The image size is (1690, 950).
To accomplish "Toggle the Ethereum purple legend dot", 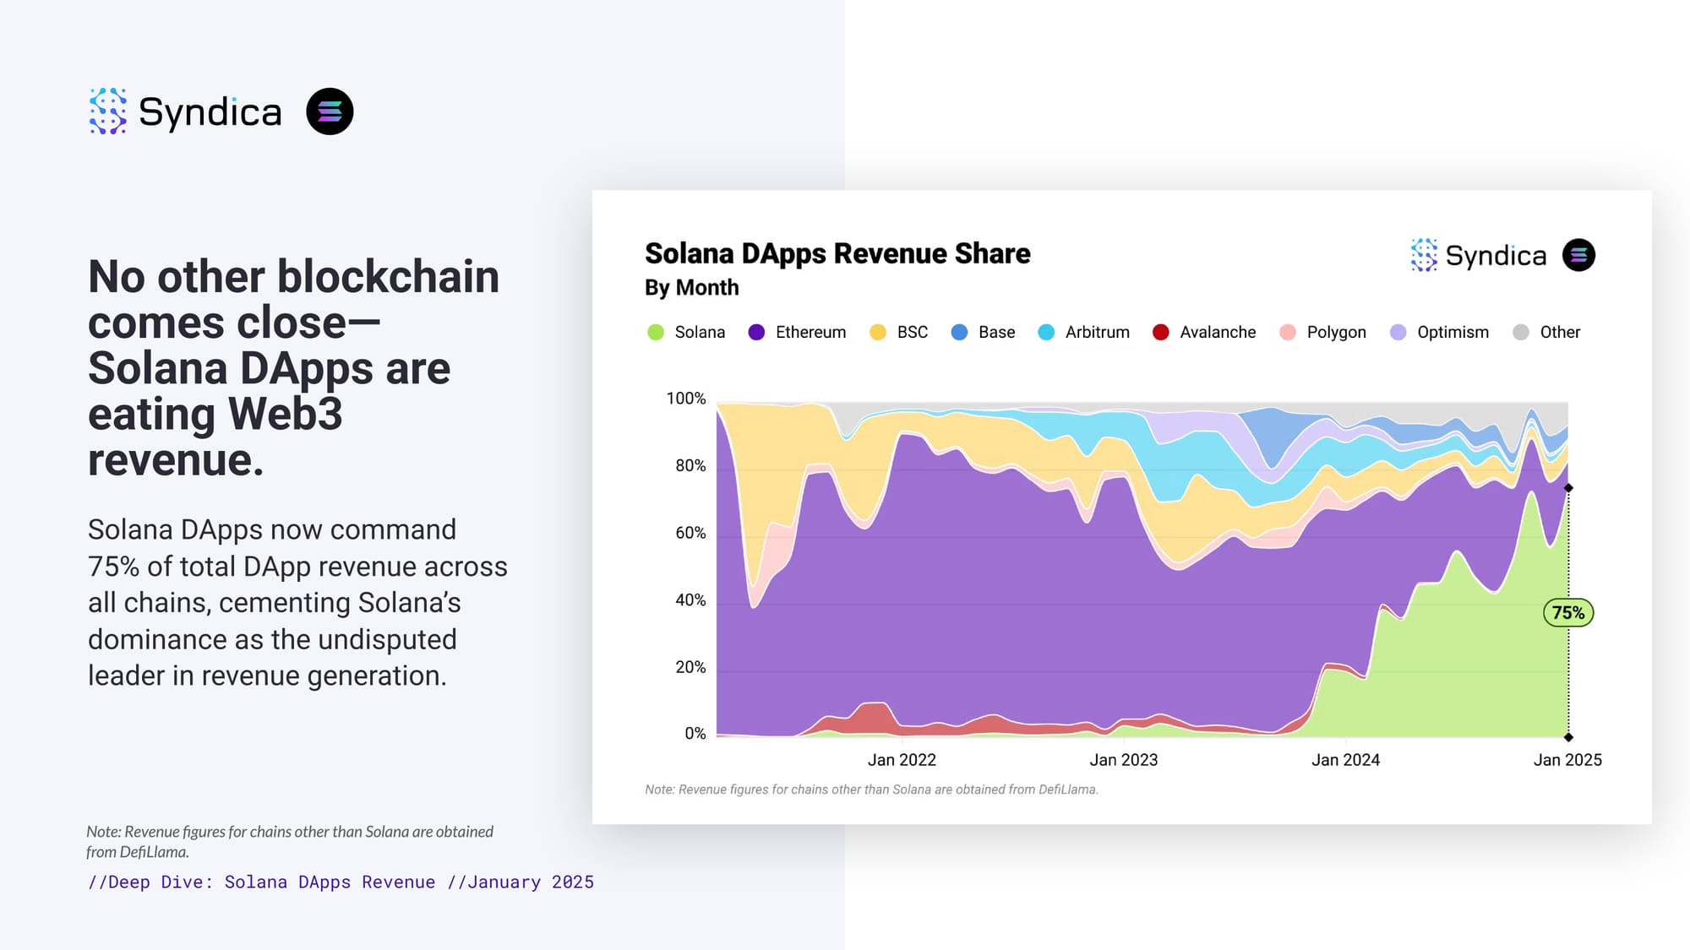I will (x=756, y=333).
